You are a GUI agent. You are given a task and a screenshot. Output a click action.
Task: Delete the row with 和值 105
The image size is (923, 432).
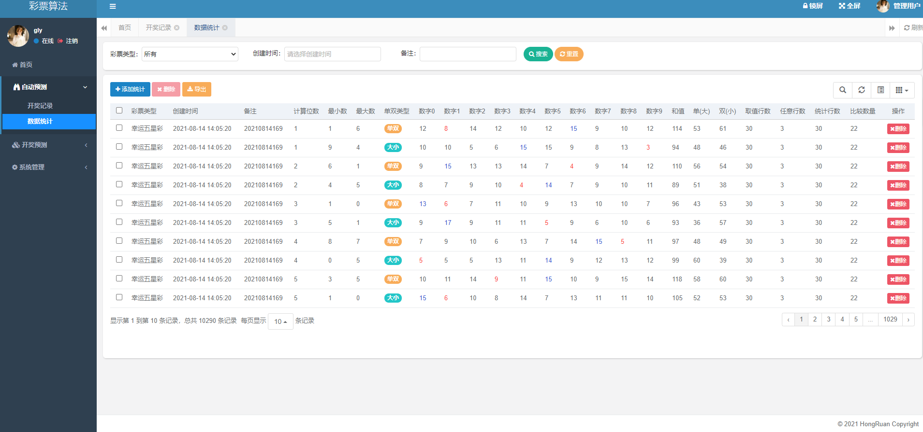coord(898,298)
